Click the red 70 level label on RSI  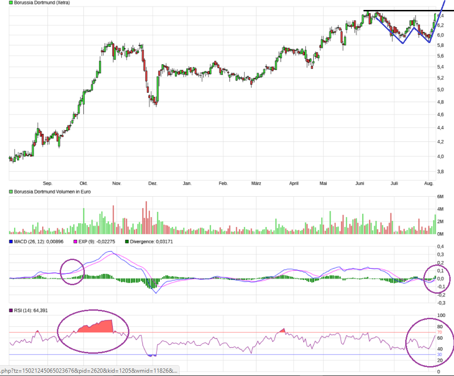439,332
